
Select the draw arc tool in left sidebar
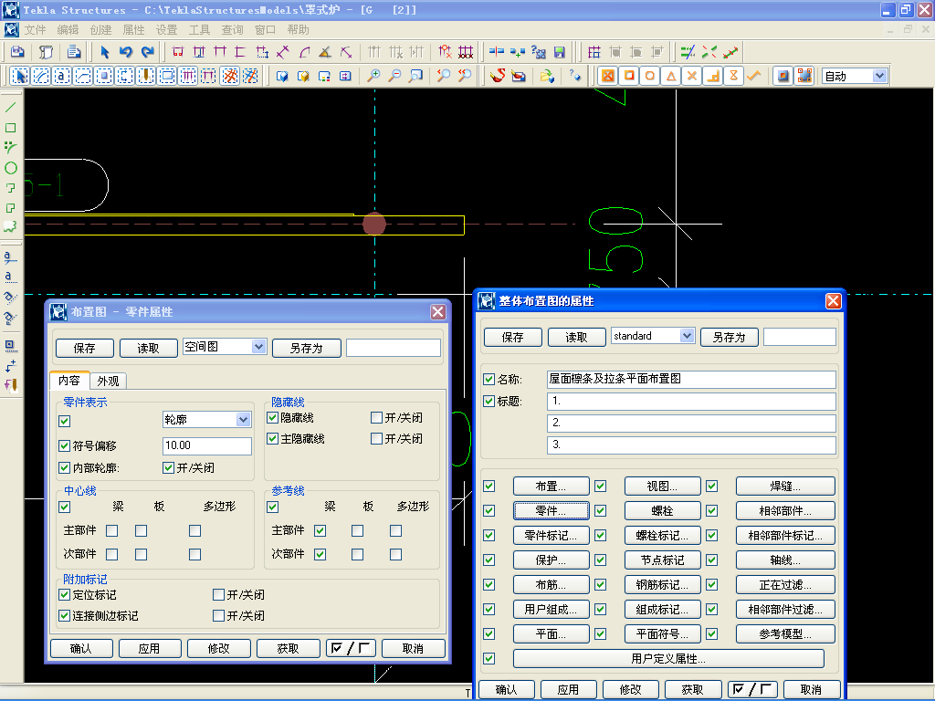coord(10,148)
